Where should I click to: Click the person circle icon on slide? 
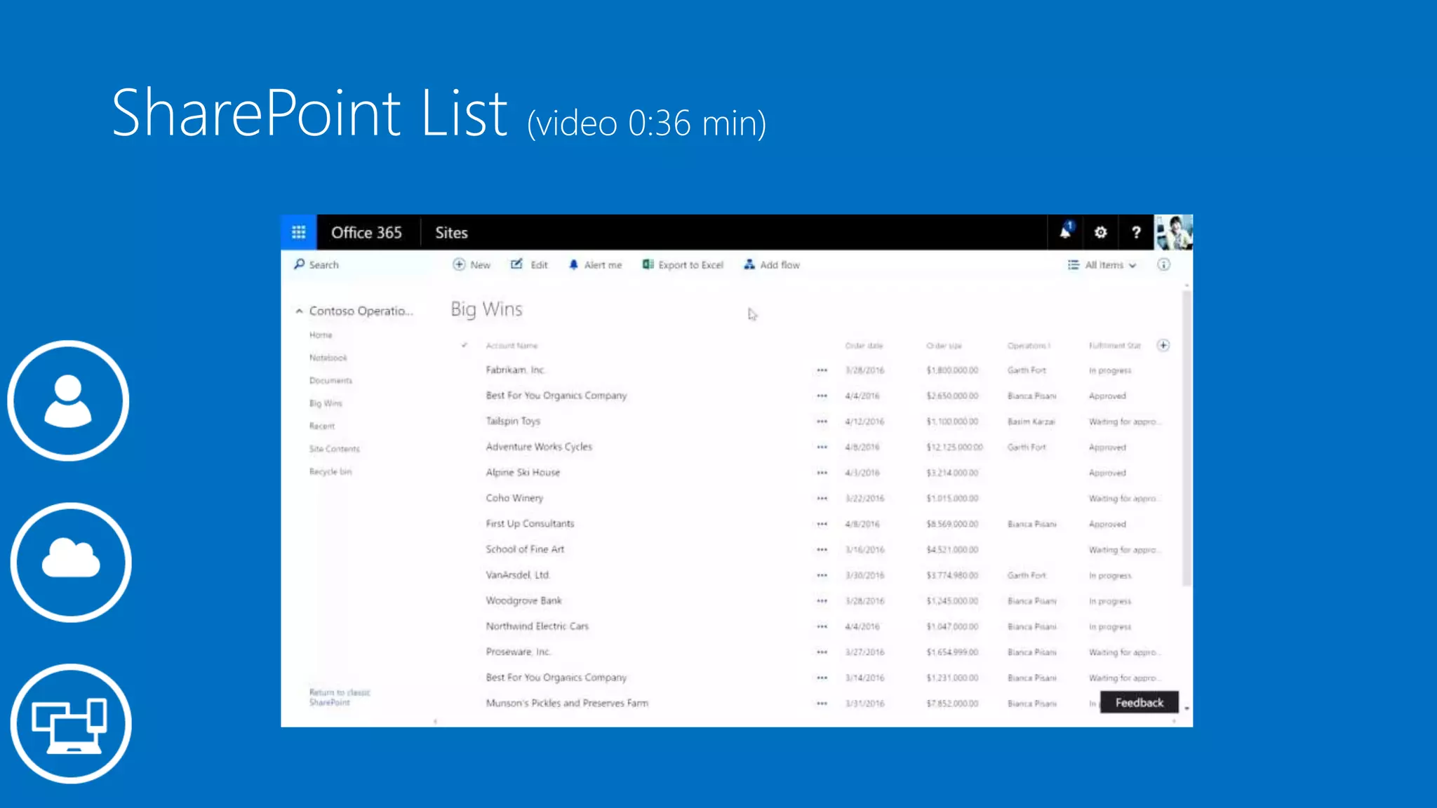point(68,400)
